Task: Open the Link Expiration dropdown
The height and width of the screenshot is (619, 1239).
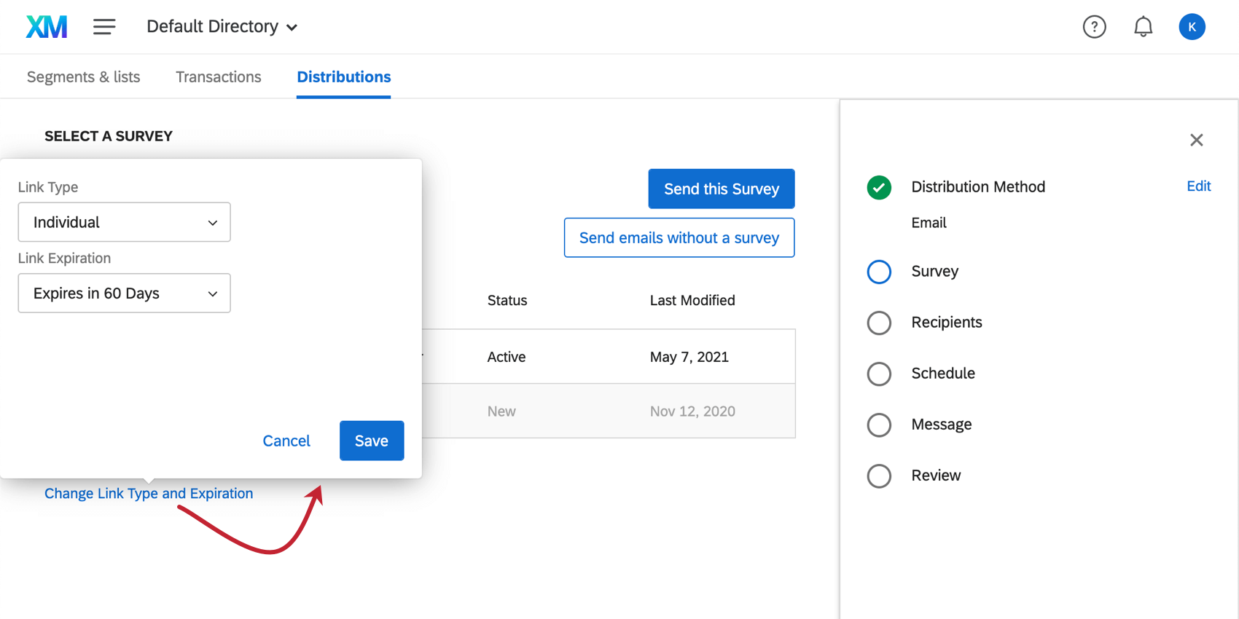Action: [124, 293]
